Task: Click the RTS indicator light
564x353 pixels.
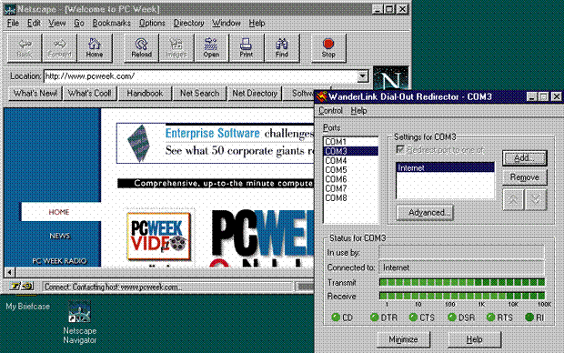Action: (x=490, y=317)
